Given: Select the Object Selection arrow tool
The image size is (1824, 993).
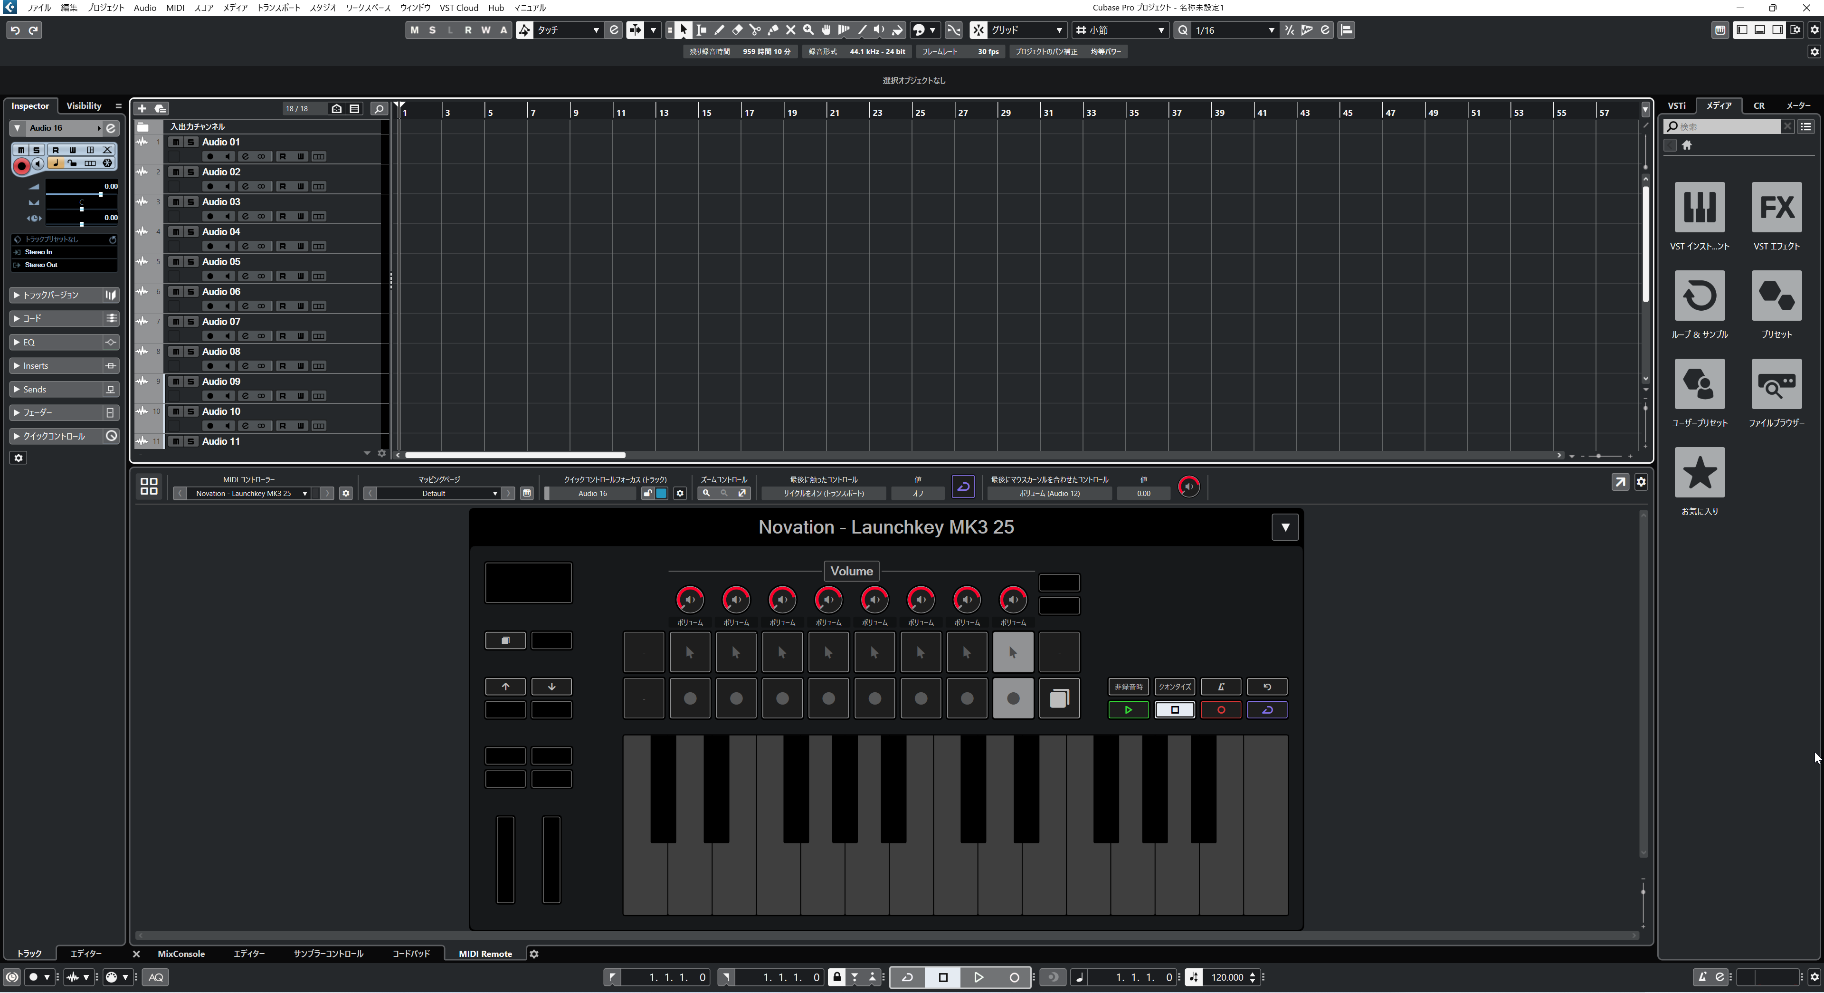Looking at the screenshot, I should pyautogui.click(x=684, y=30).
